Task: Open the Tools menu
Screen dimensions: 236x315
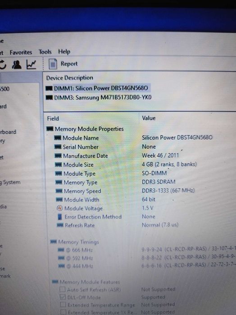Action: point(45,52)
